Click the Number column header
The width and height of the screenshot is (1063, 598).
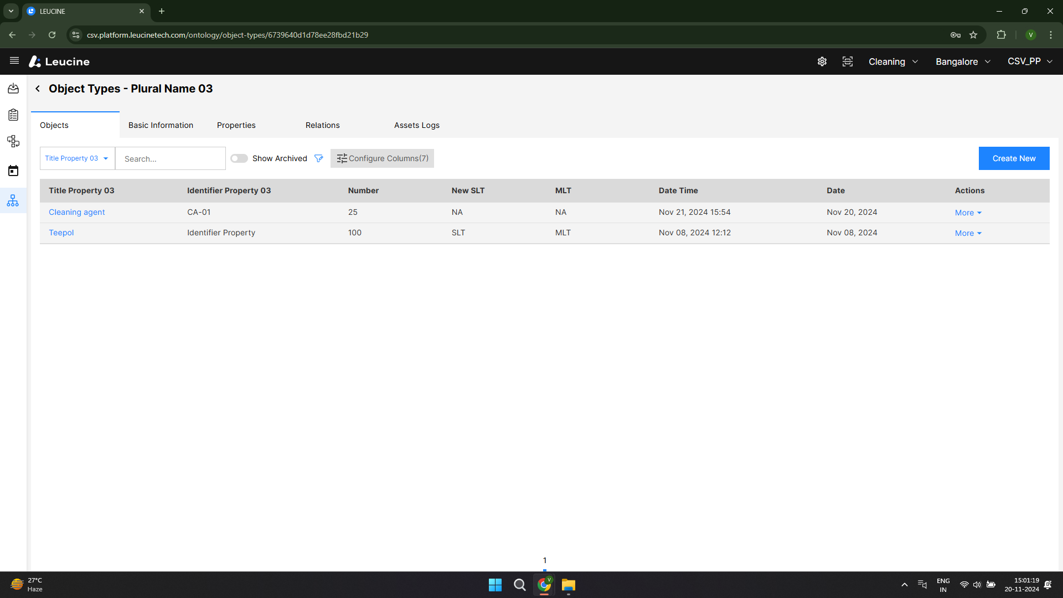click(363, 190)
